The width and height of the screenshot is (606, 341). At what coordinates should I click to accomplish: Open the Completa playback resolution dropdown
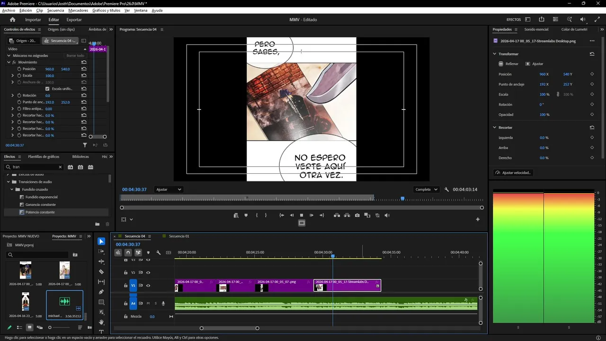(x=426, y=189)
